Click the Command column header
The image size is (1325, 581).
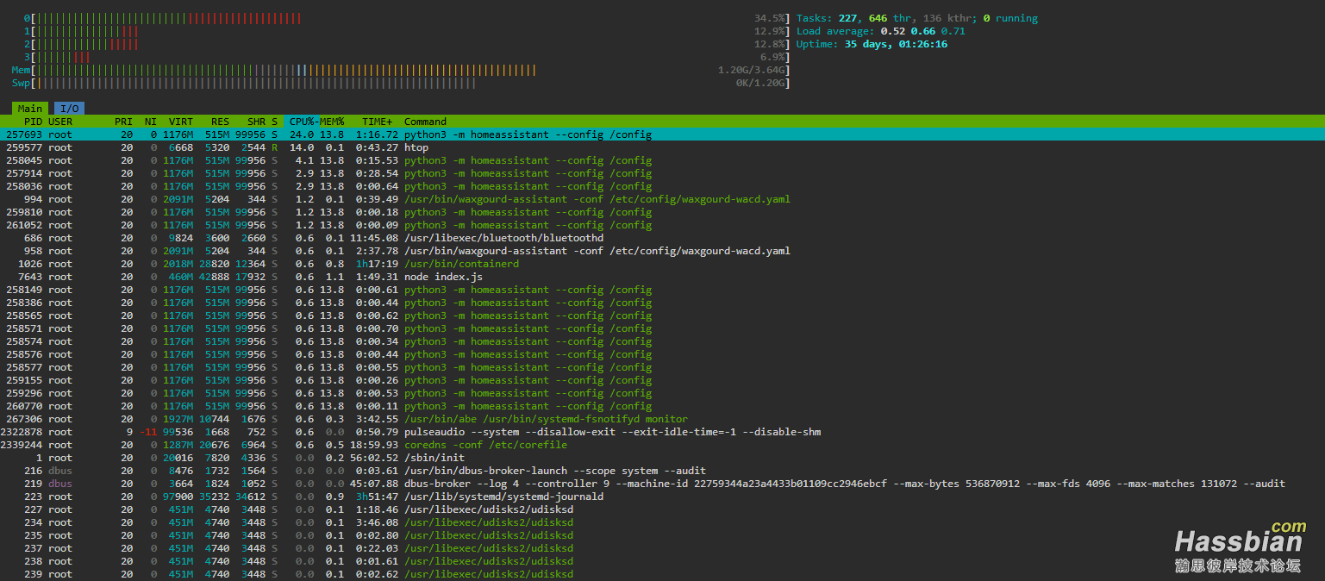point(425,122)
